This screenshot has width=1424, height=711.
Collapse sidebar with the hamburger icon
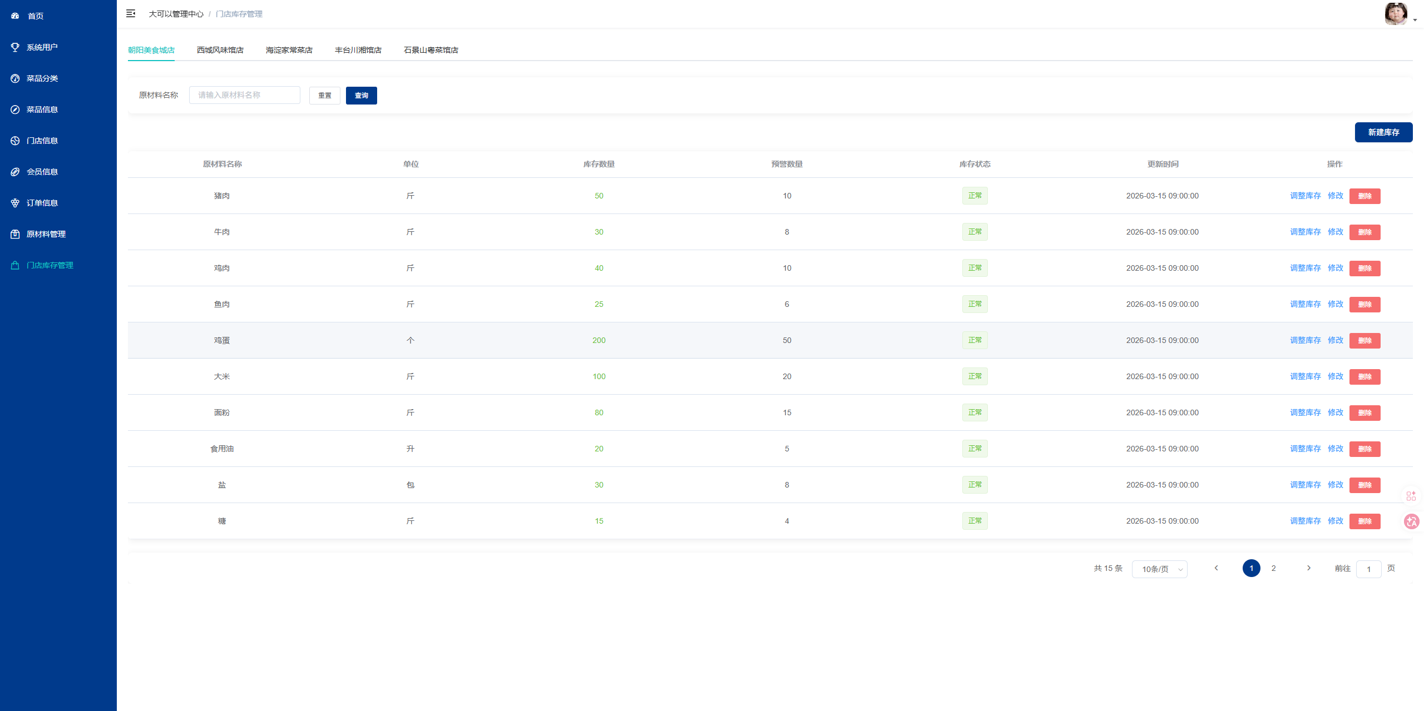[x=131, y=13]
